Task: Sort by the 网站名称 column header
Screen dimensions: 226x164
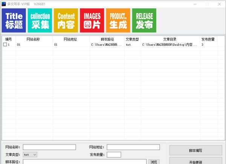Action: tap(33, 39)
